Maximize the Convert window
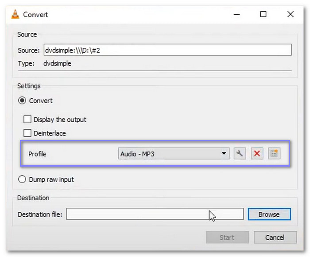 (263, 15)
